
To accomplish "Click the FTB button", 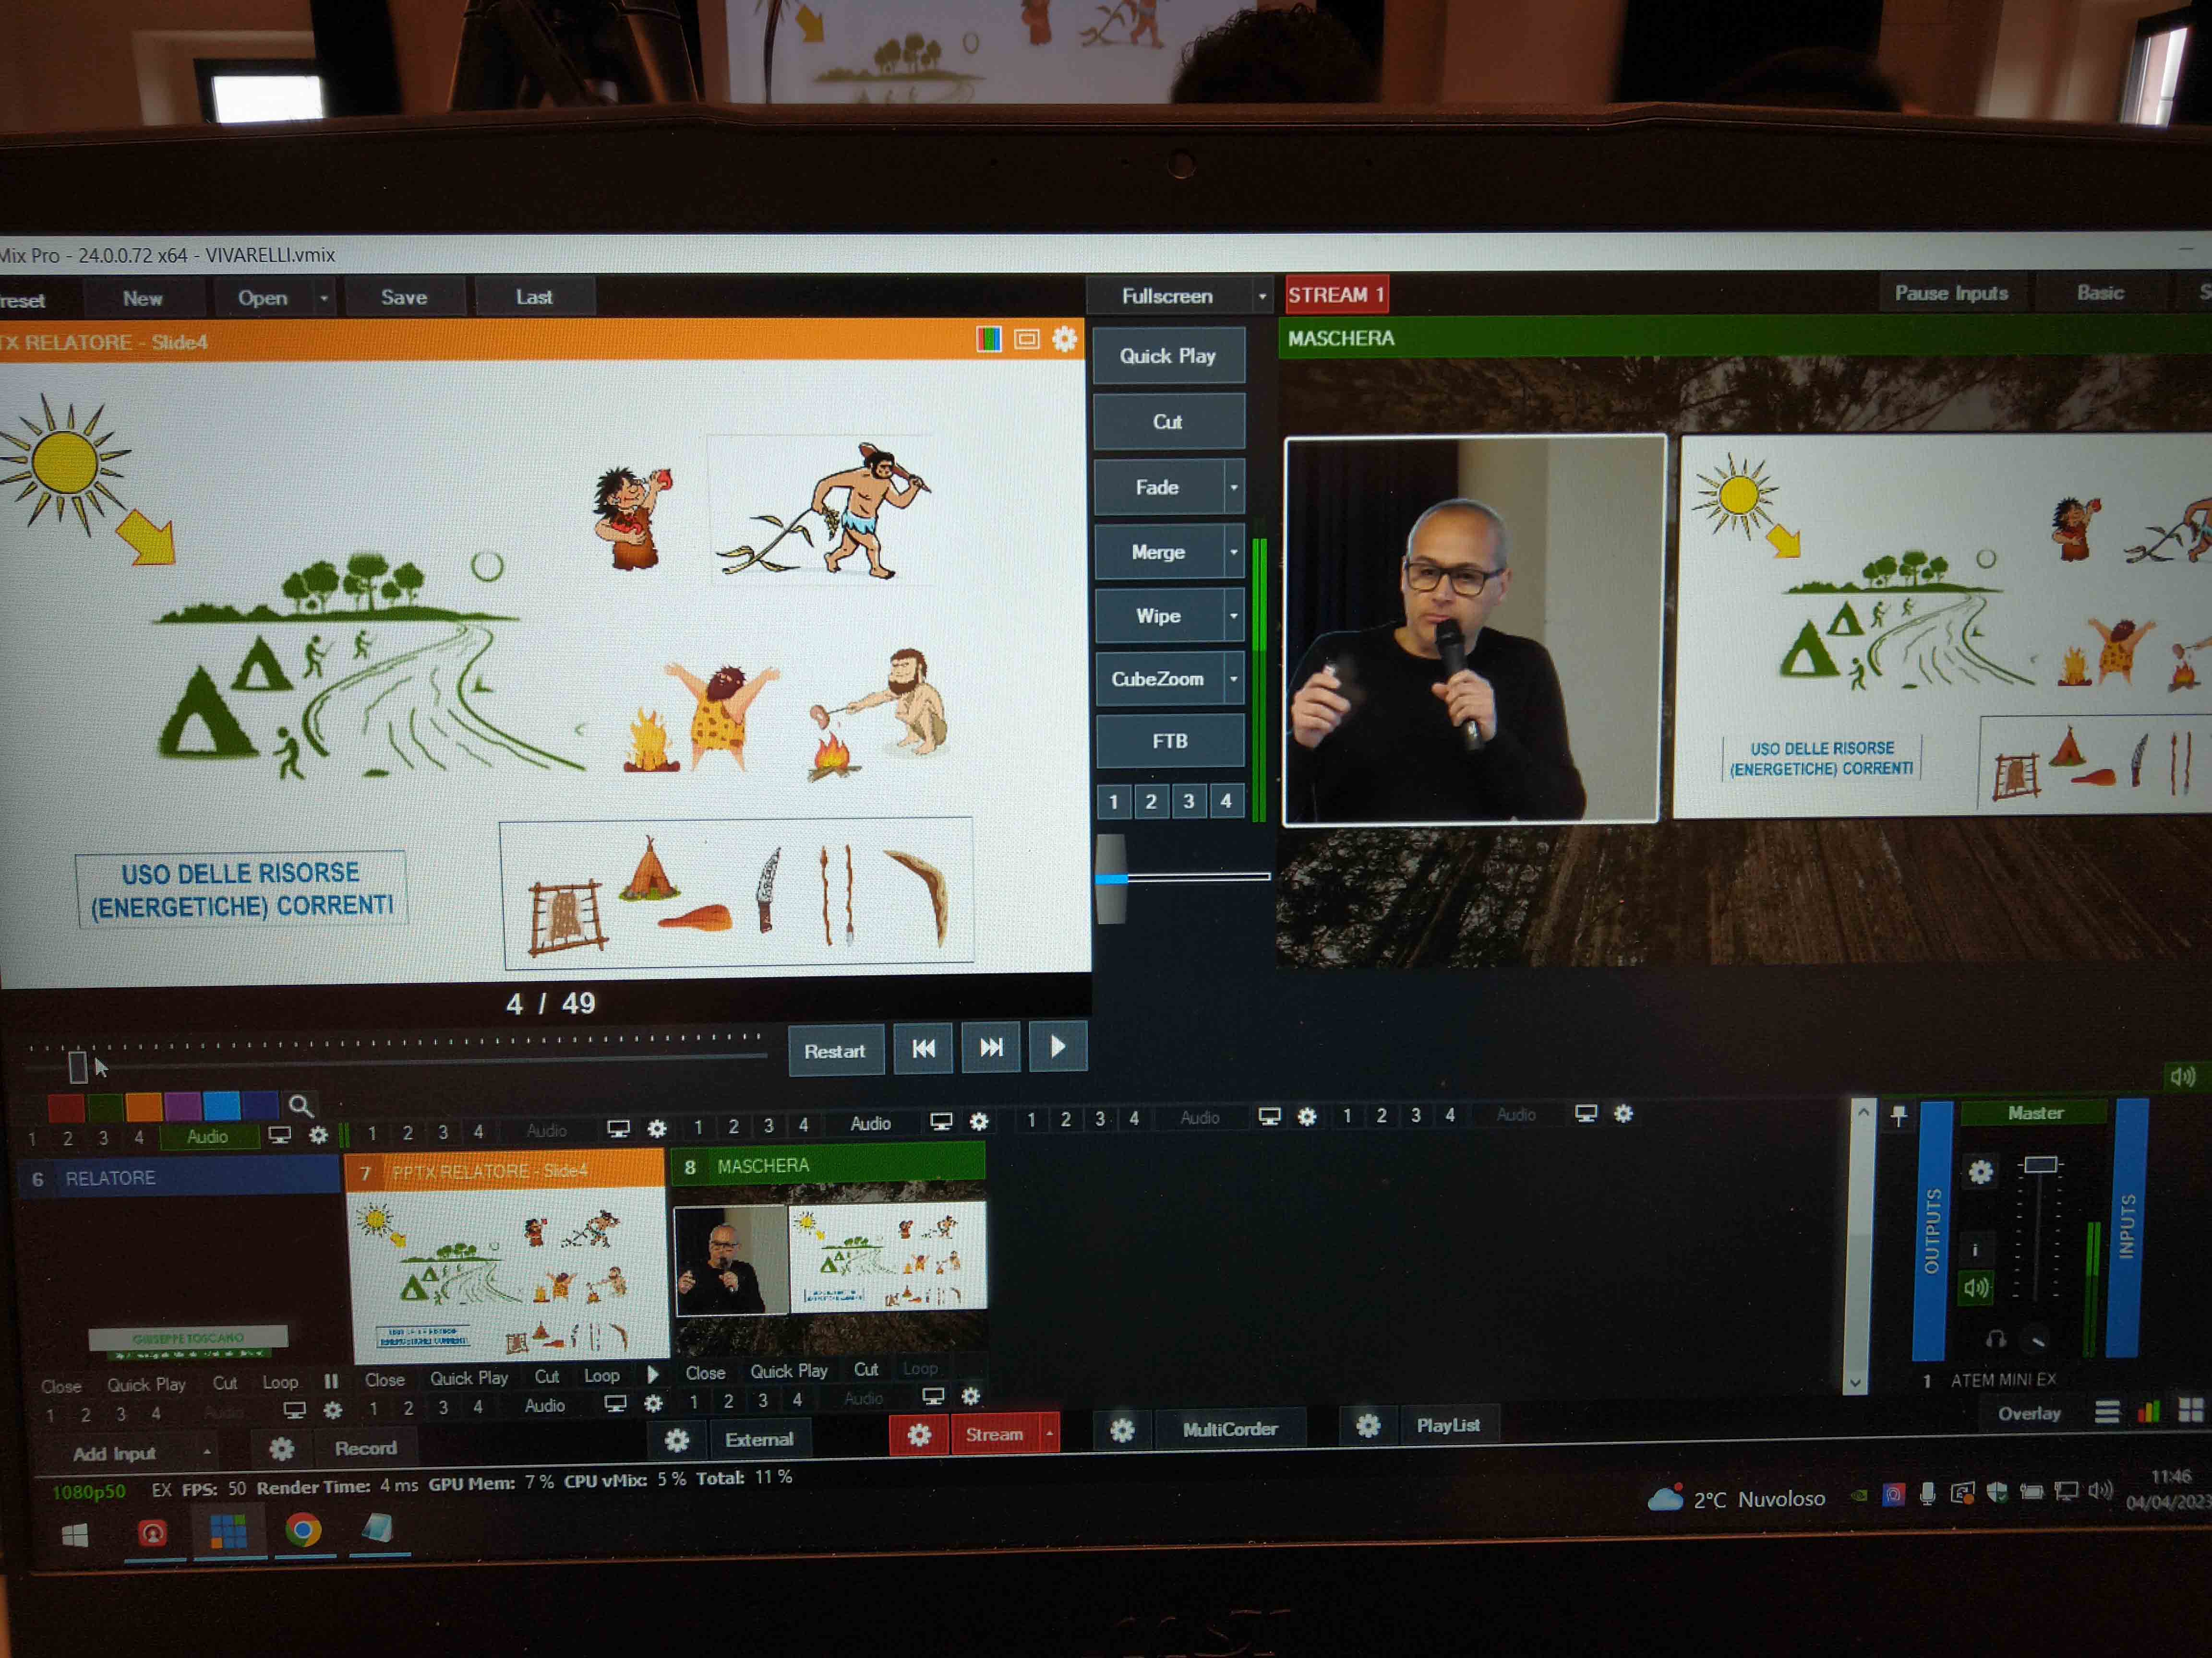I will pyautogui.click(x=1169, y=741).
